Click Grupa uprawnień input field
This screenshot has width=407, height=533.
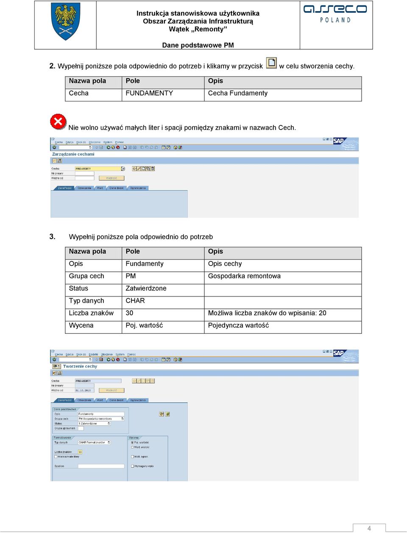point(81,428)
